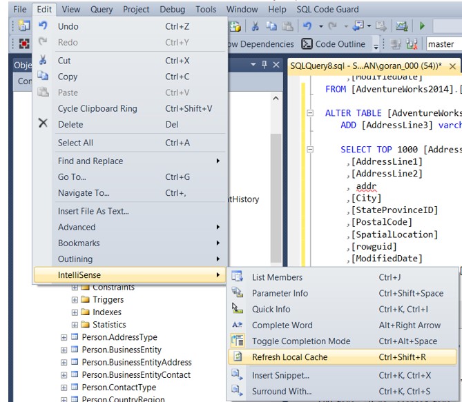Click the Navigate Backward toolbar icon
This screenshot has width=462, height=402.
pyautogui.click(x=358, y=26)
